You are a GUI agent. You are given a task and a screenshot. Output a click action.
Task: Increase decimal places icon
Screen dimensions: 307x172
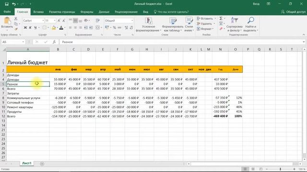(x=126, y=28)
